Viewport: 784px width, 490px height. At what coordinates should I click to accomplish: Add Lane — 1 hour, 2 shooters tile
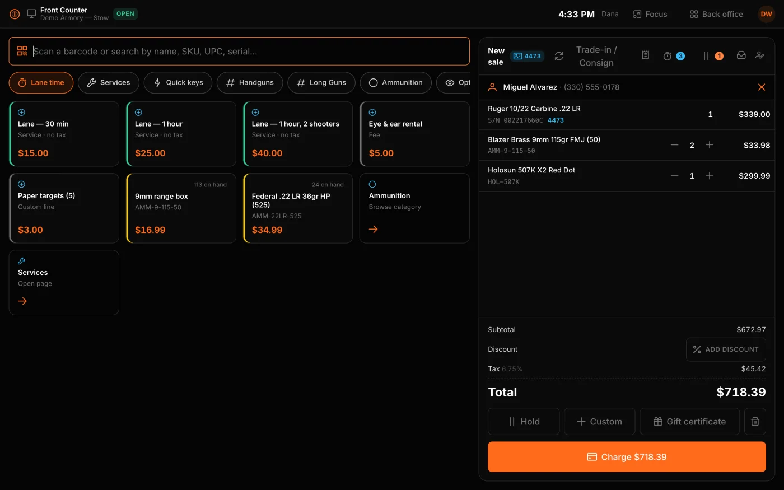[x=298, y=134]
